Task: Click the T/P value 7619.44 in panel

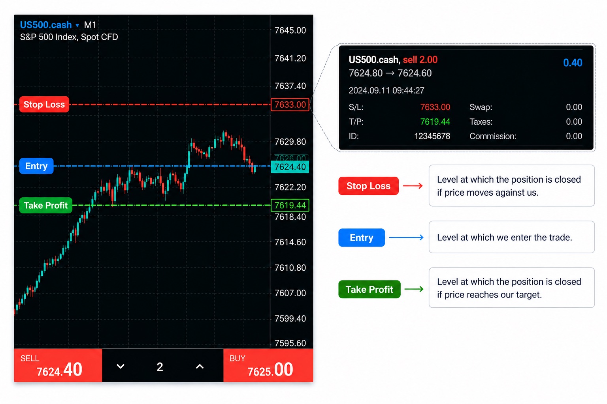Action: 435,122
